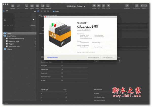Click the 'Backups' section heading
Screen dimensions: 152x107
click(x=44, y=90)
